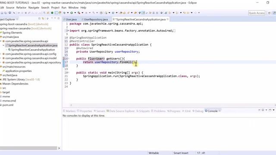Open the Back history dropdown arrow
This screenshot has height=155, width=276.
tap(191, 13)
